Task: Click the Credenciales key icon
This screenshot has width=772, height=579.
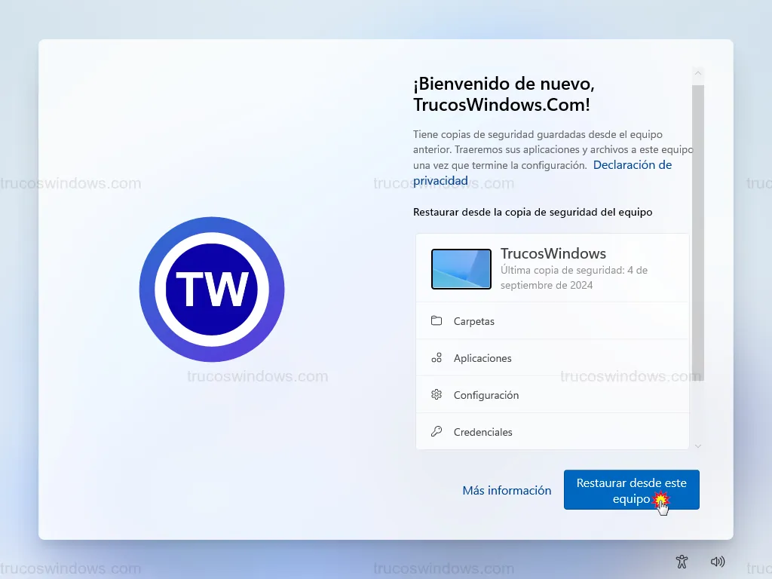Action: pos(437,432)
